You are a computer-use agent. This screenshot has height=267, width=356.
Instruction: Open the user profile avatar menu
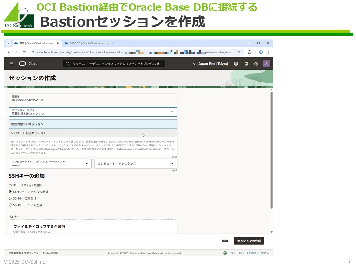point(266,63)
